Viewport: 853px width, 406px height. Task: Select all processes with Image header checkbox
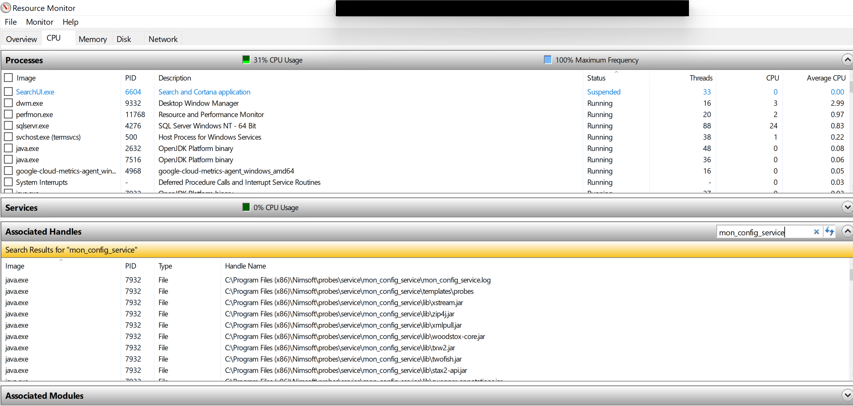click(x=9, y=78)
